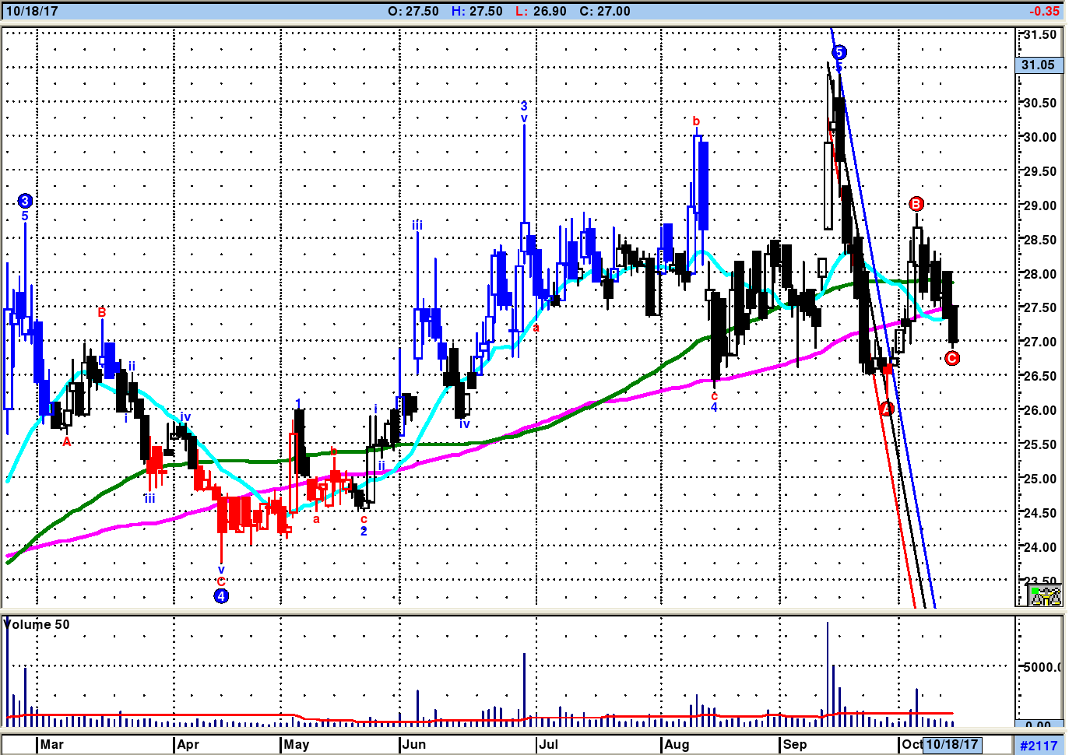Screen dimensions: 1090x755
Task: Click the open value O: 27.50
Action: click(413, 11)
